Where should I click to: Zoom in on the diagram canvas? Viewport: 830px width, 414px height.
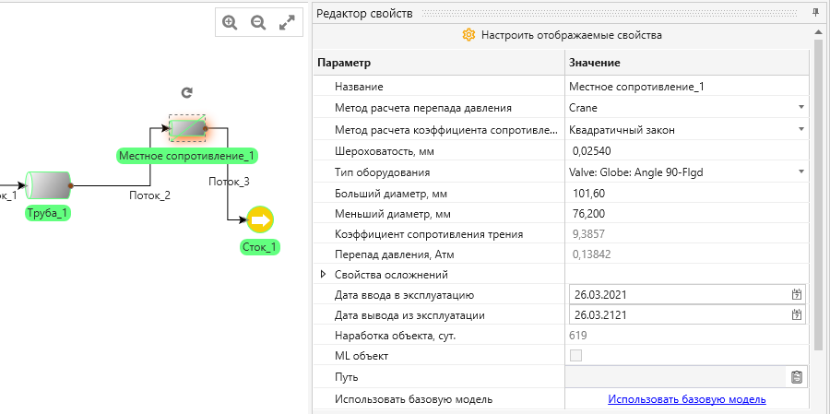tap(230, 23)
